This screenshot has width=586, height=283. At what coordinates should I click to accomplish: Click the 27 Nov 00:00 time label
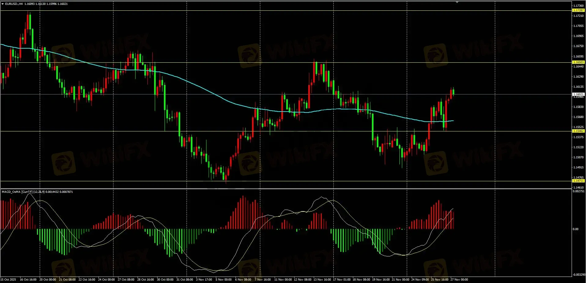(x=459, y=280)
